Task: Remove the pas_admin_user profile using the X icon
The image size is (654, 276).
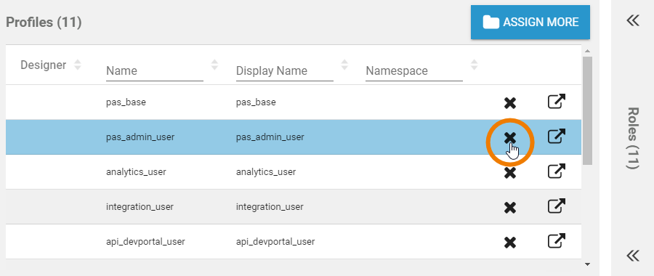Action: tap(509, 137)
